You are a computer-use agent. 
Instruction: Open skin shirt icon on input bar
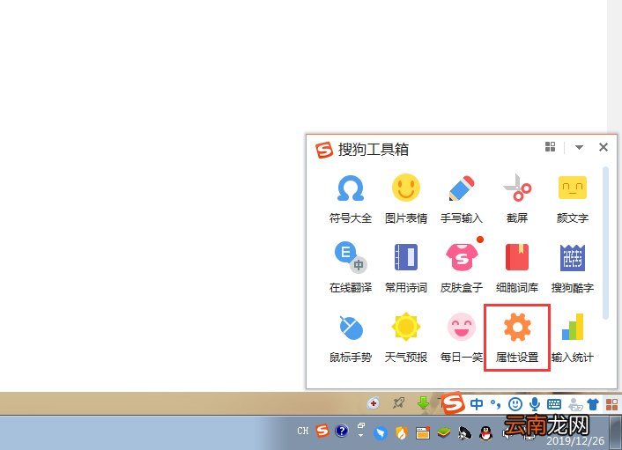click(x=593, y=404)
